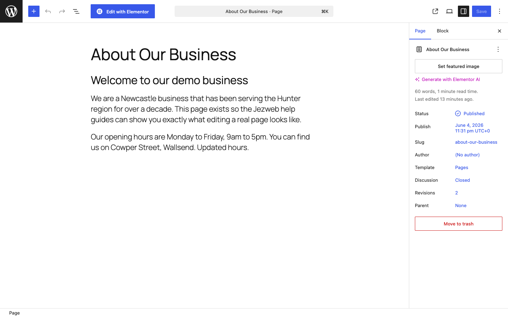Viewport: 508px width, 317px height.
Task: Undo the last change
Action: 48,11
